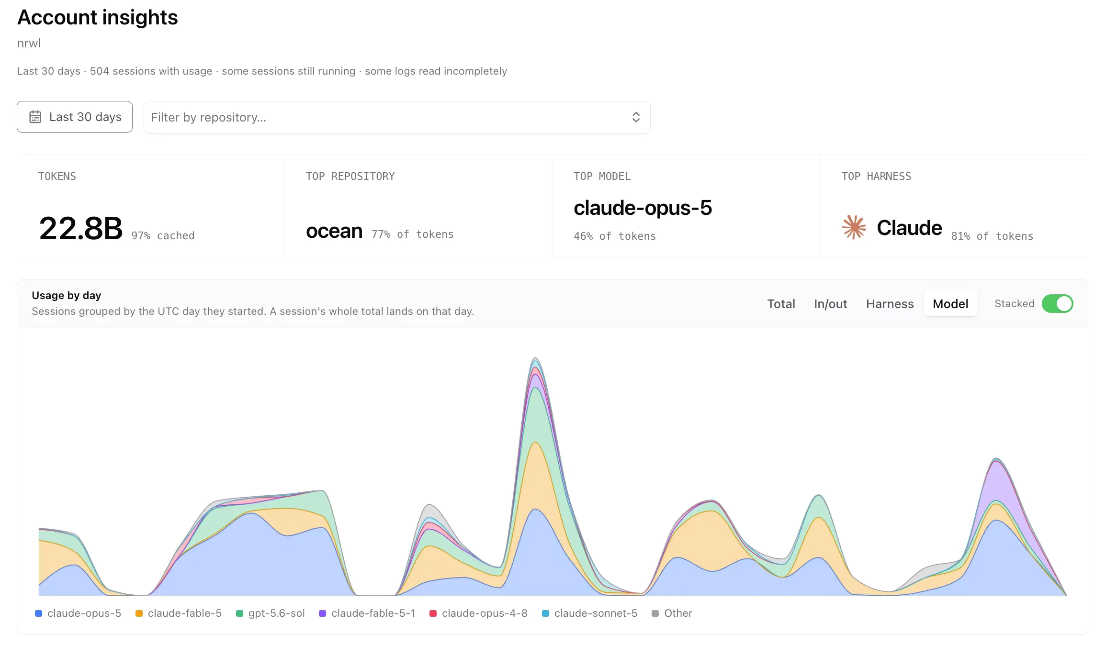Click the TOKENS card label
The image size is (1106, 667).
(57, 176)
